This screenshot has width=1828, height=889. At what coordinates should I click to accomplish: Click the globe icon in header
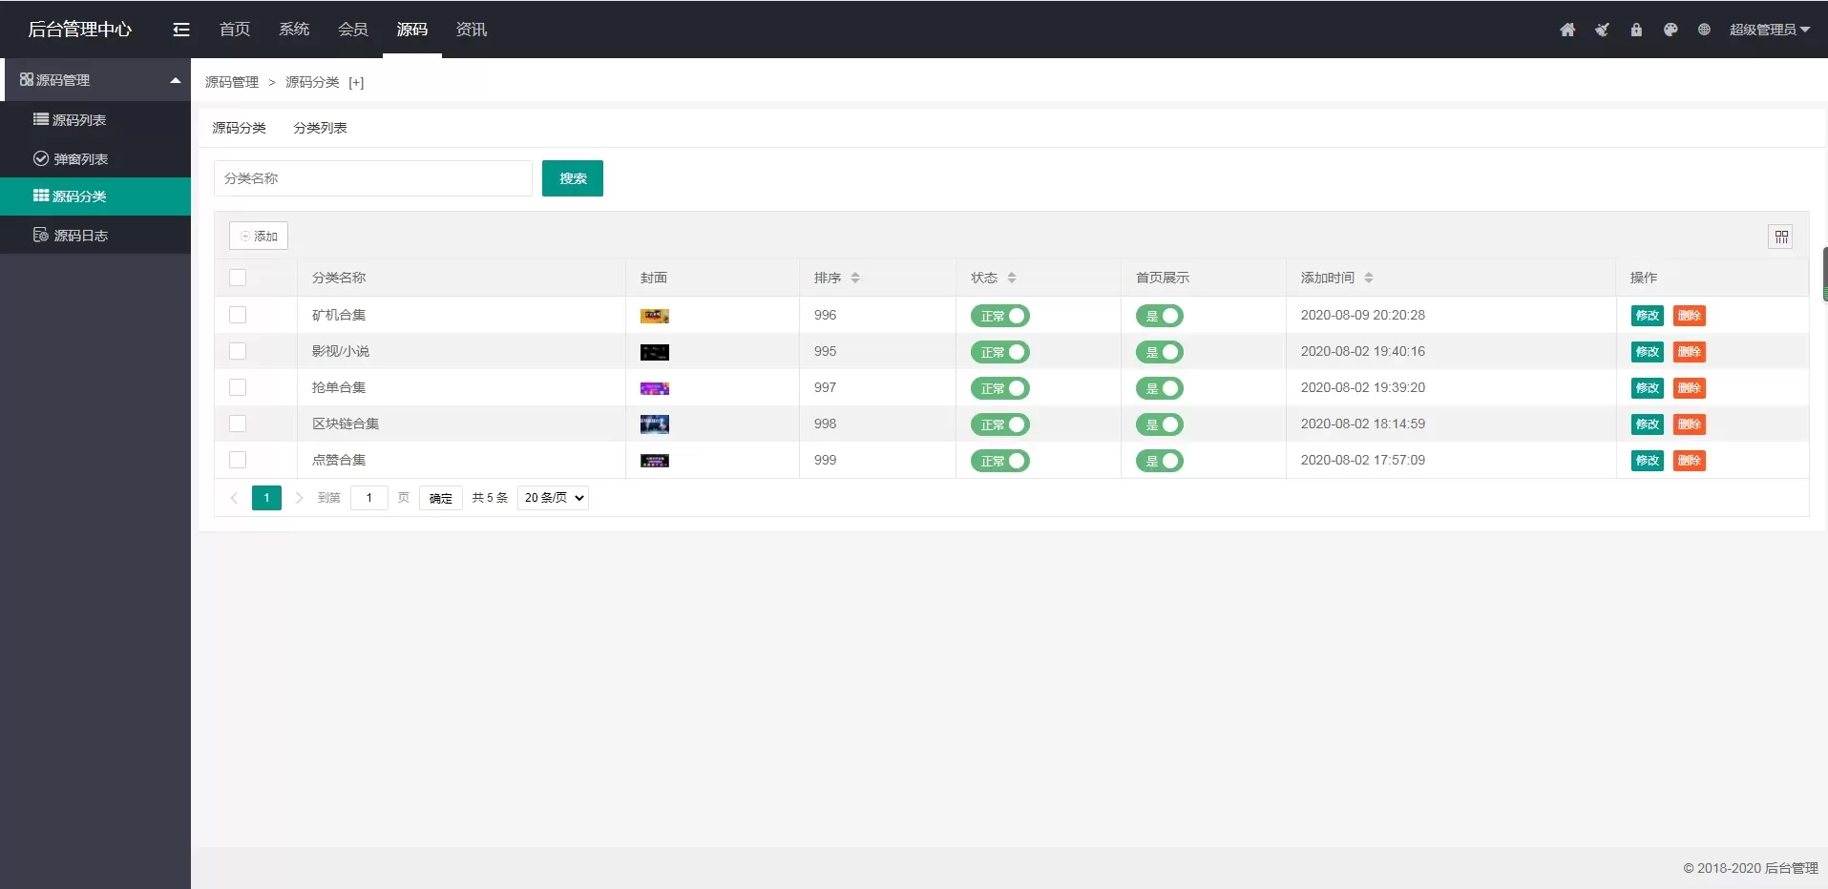1704,30
